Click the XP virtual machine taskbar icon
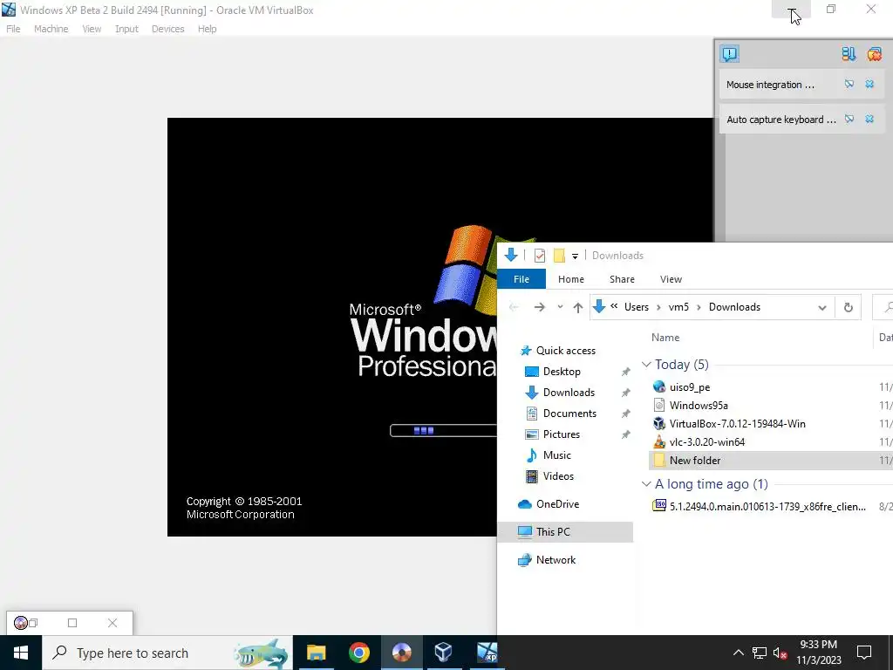 pyautogui.click(x=485, y=653)
